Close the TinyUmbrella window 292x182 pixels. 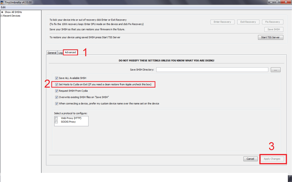[x=286, y=2]
